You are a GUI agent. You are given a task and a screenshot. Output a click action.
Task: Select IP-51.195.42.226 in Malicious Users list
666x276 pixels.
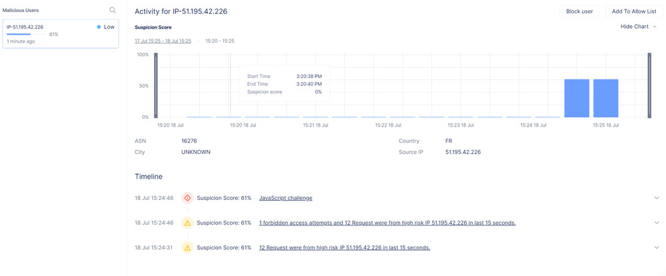tap(60, 33)
